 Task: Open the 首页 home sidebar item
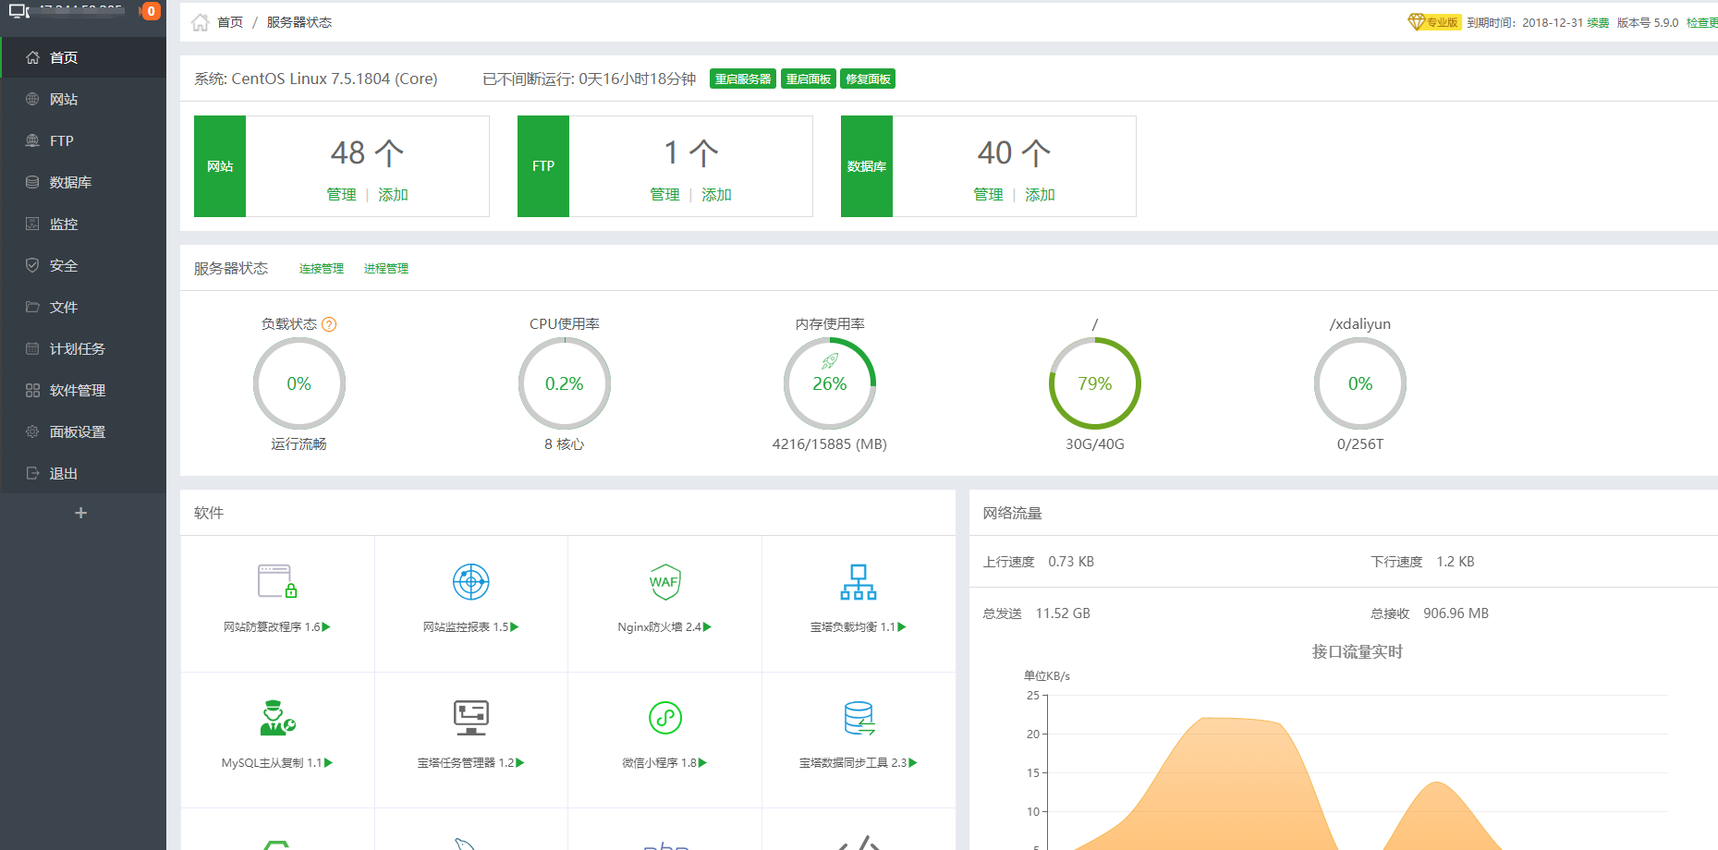coord(83,57)
